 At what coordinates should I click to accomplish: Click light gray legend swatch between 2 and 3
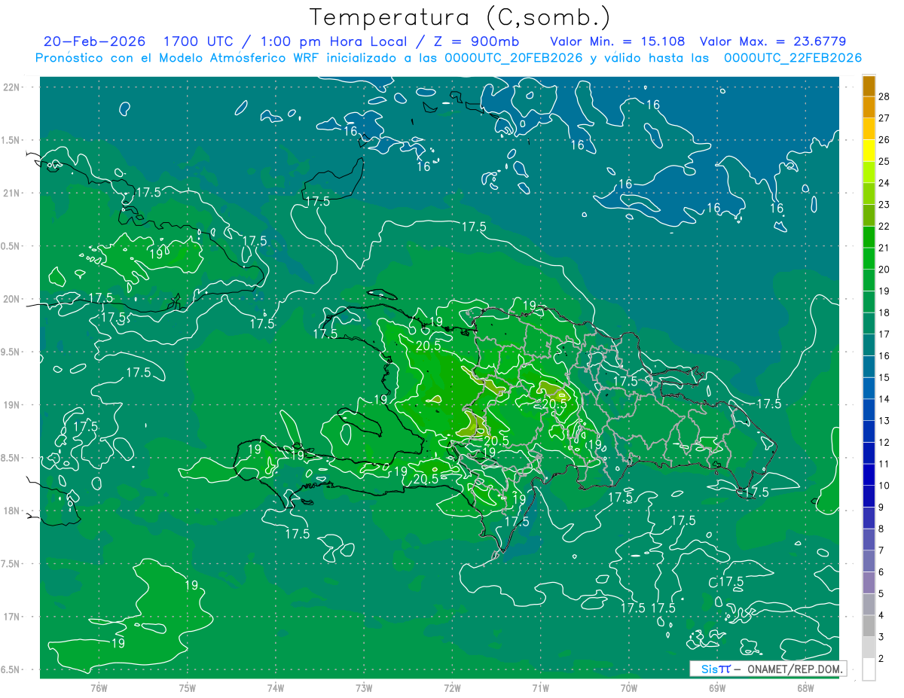click(x=869, y=648)
